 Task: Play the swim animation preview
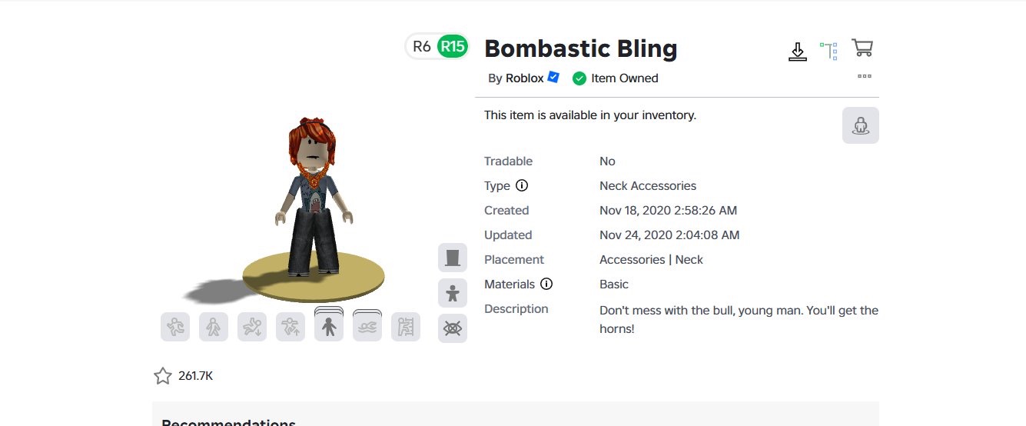tap(367, 326)
